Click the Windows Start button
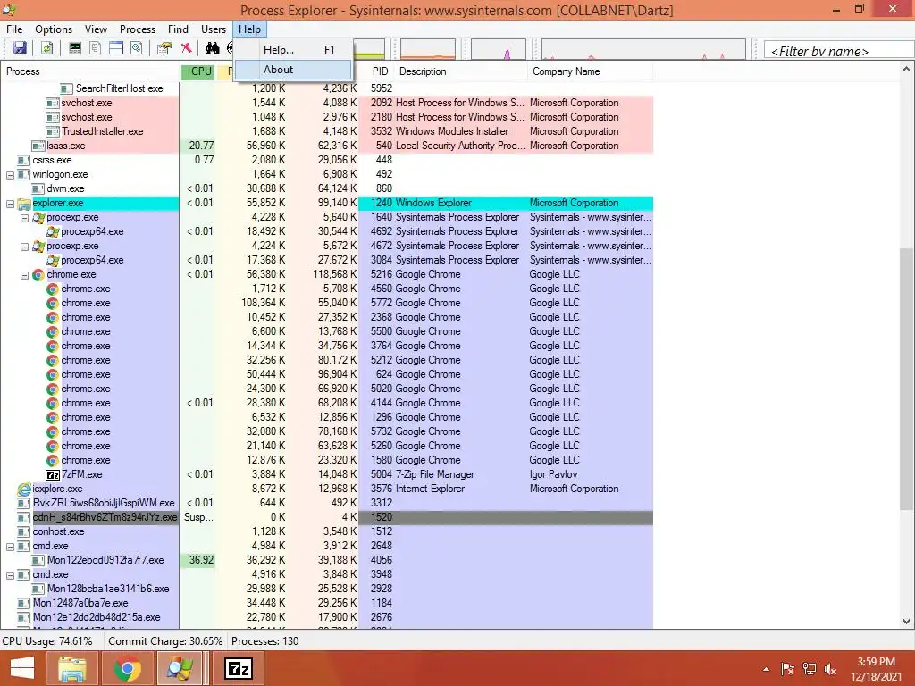The height and width of the screenshot is (686, 915). 22,668
